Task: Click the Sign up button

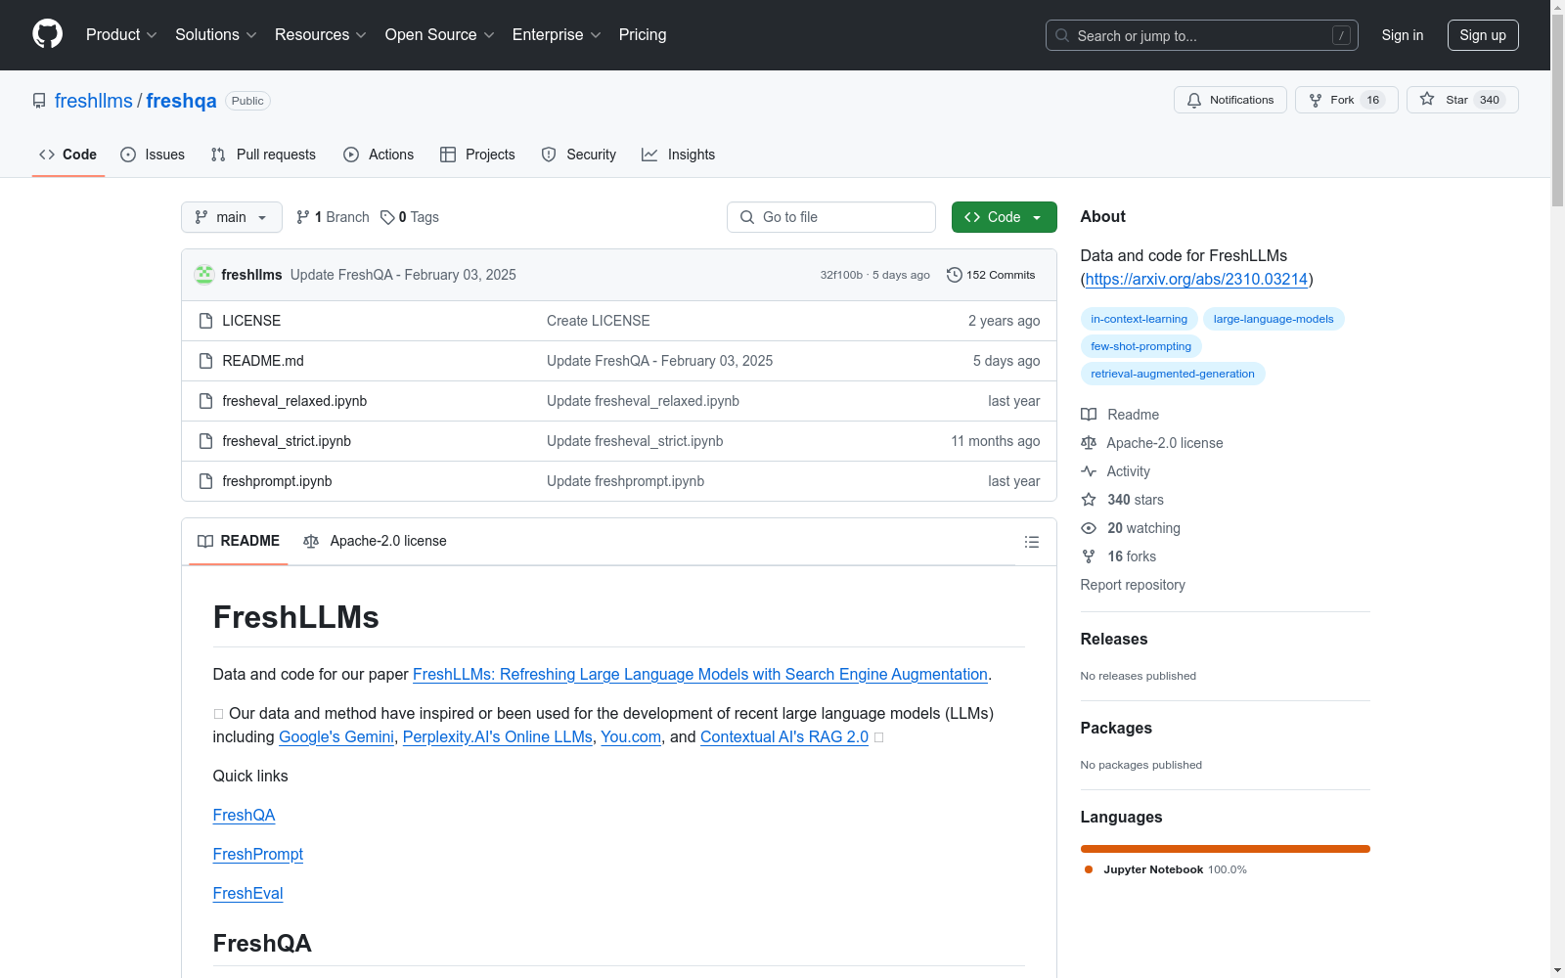Action: 1483,35
